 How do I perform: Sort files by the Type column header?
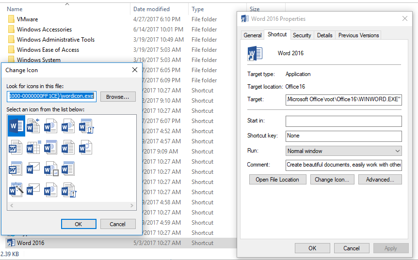coord(197,9)
